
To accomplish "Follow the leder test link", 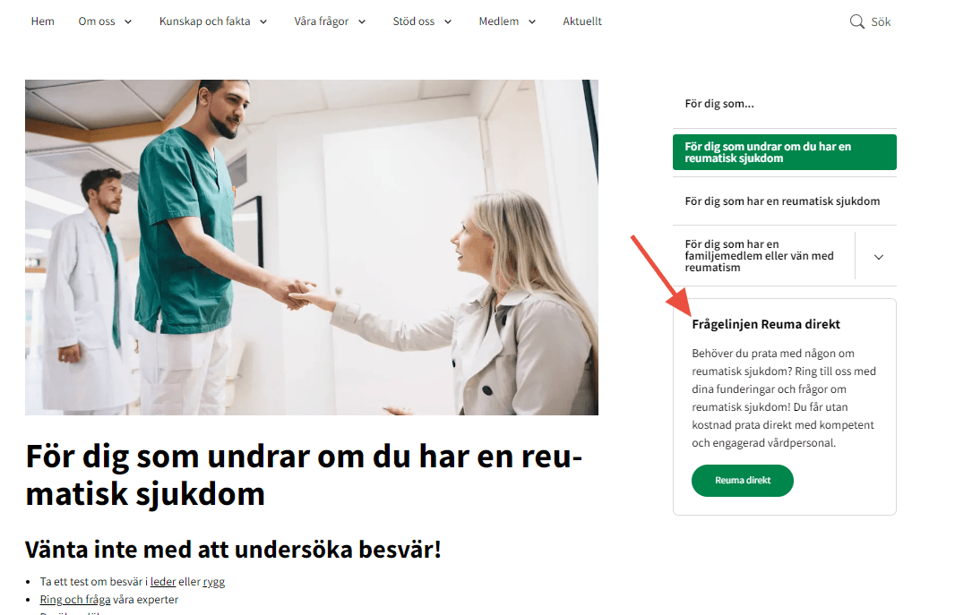I will click(x=163, y=582).
